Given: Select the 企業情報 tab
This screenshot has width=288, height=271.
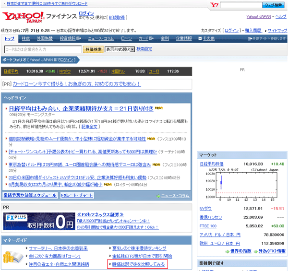Looking at the screenshot, I should (183, 38).
